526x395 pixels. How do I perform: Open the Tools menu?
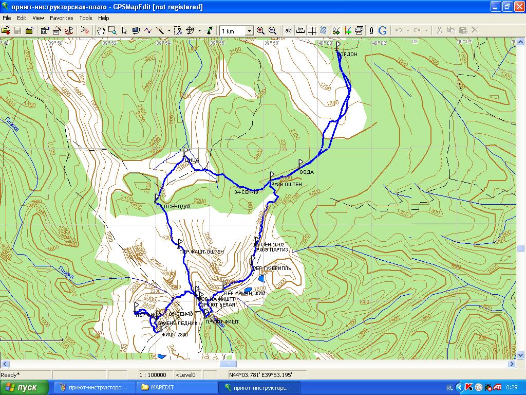[86, 18]
